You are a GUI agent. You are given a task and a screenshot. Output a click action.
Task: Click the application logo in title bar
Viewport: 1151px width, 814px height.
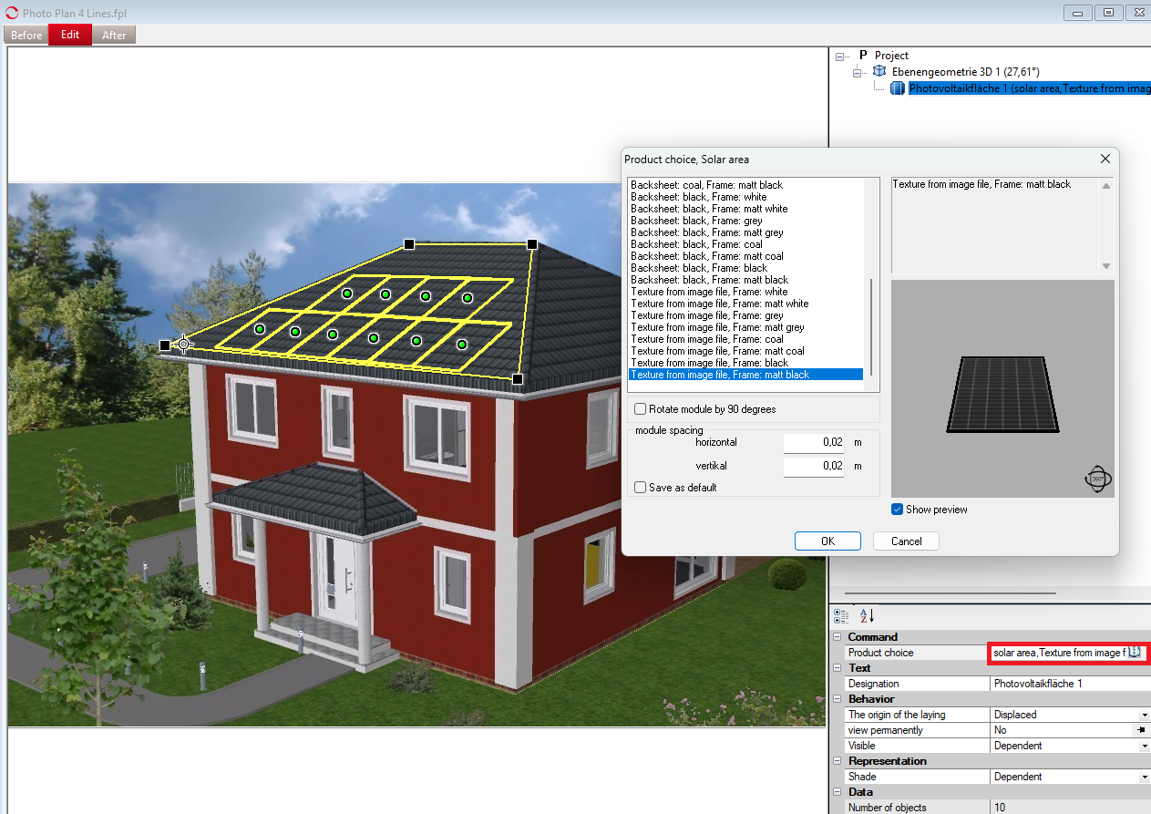pyautogui.click(x=11, y=13)
